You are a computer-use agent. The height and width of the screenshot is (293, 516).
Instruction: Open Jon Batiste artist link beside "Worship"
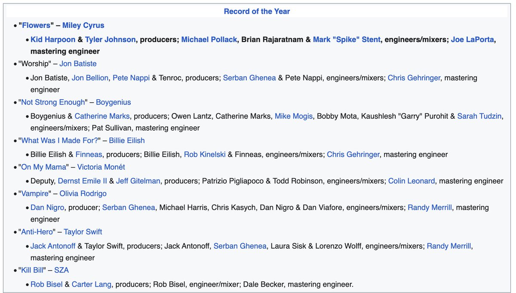pyautogui.click(x=78, y=64)
